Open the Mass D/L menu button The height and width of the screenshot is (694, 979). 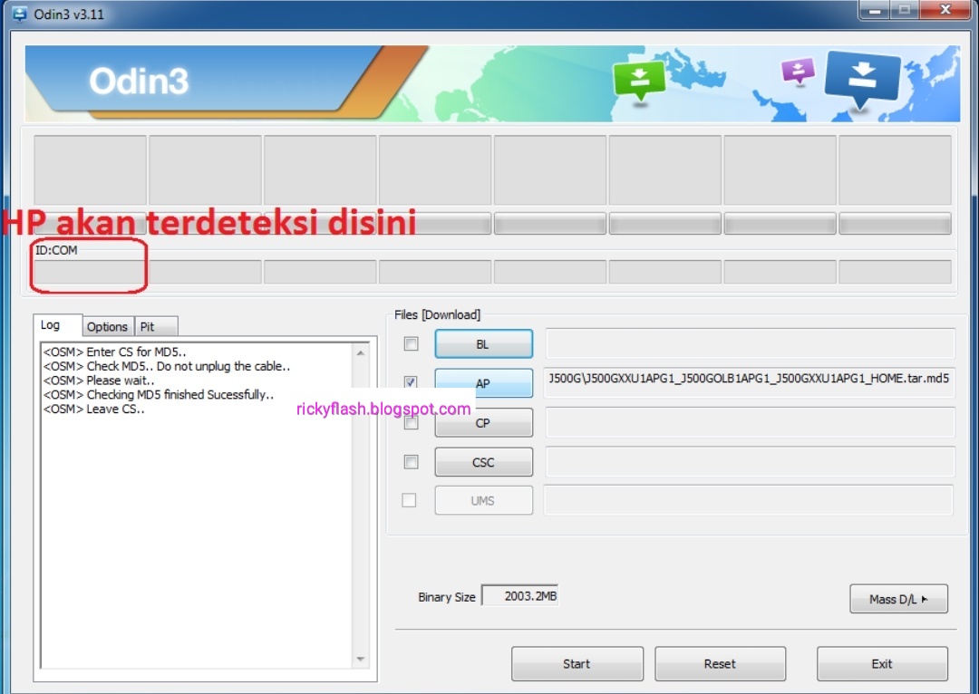point(898,599)
